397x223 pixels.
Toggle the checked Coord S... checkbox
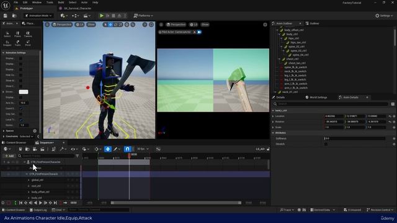20,108
